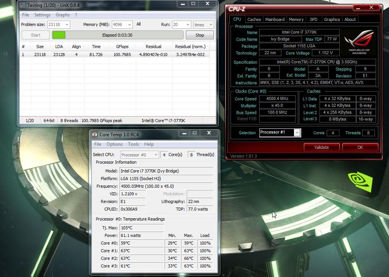Open the Core Temp Tools menu

tap(134, 144)
